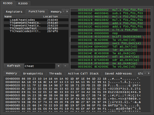This screenshot has height=115, width=154.
Task: Grab splitter handle above the Memory tab panel
Action: click(77, 70)
